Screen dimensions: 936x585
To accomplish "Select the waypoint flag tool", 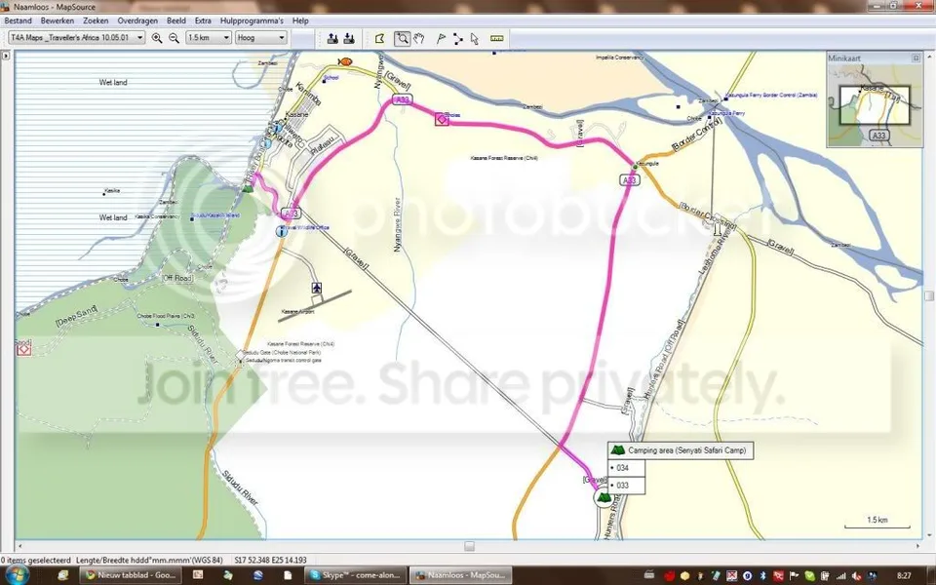I will (x=441, y=38).
